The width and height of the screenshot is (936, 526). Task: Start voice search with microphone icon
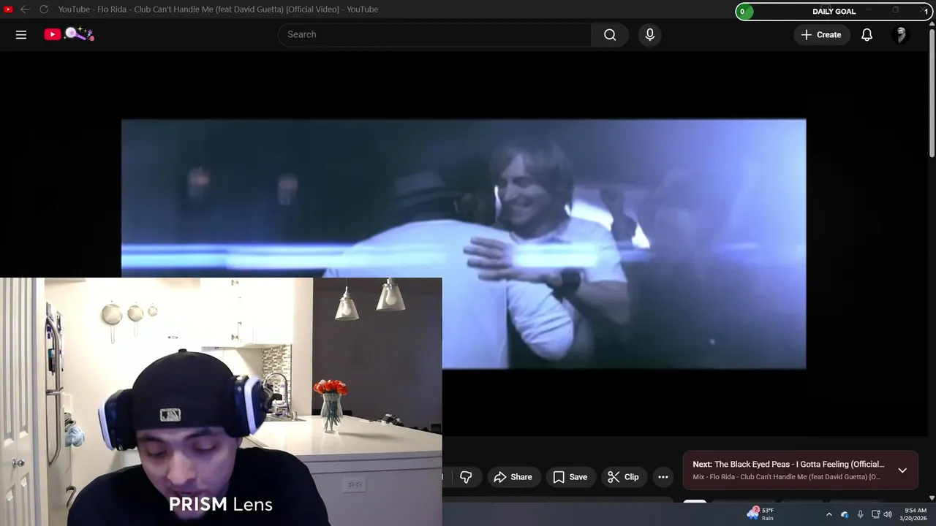pos(649,34)
